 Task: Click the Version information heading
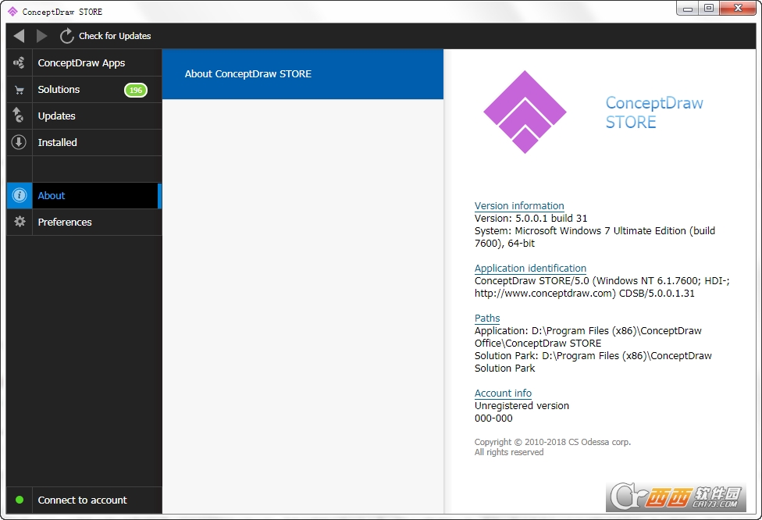pos(519,205)
